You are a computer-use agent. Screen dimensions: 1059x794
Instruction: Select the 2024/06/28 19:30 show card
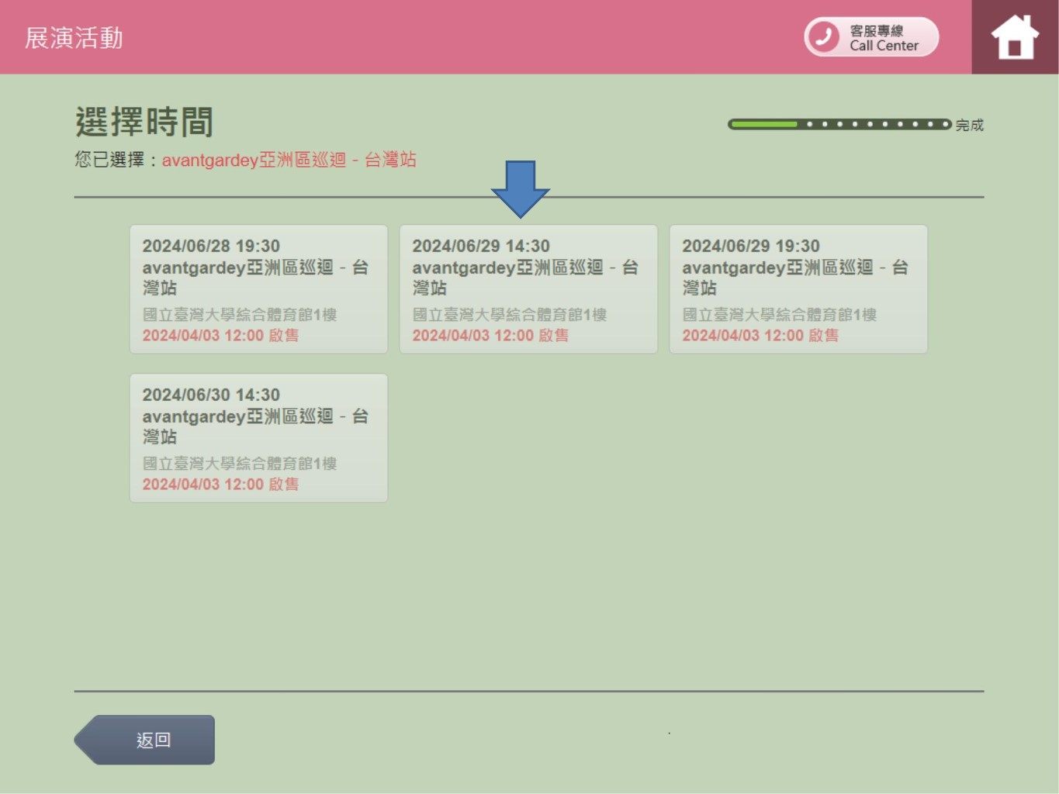[258, 289]
